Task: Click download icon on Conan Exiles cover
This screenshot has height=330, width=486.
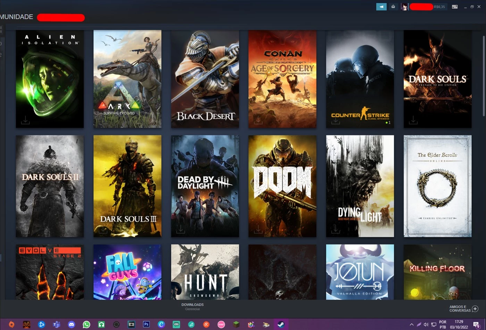Action: pos(258,120)
